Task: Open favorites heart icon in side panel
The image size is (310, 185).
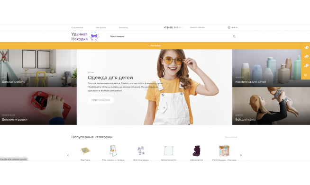Action: [306, 57]
